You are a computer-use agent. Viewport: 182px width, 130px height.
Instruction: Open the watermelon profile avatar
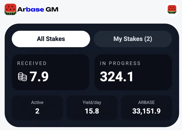pyautogui.click(x=172, y=9)
